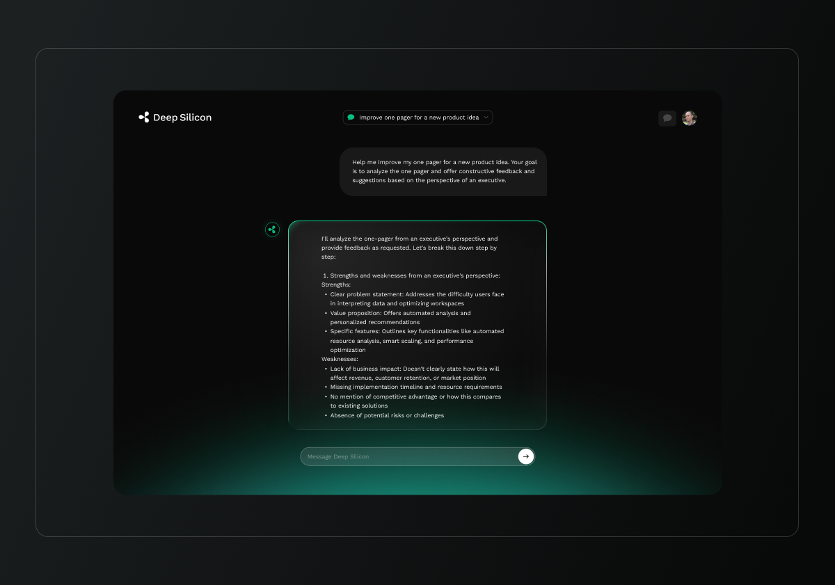835x585 pixels.
Task: Click the user's prompt message bubble
Action: pos(443,171)
